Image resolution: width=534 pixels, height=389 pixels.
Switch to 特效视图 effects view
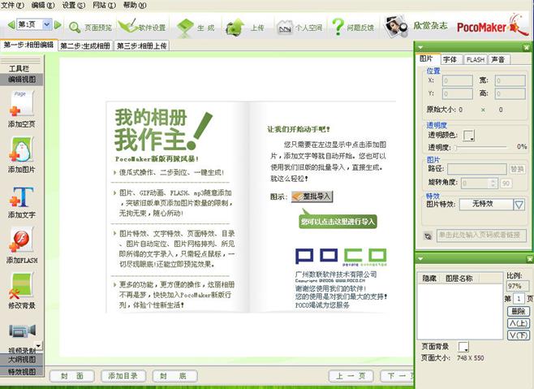coord(22,372)
